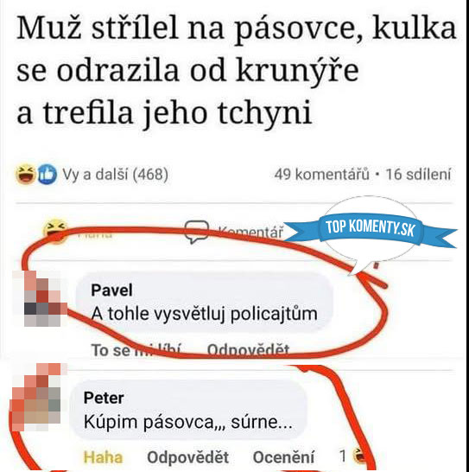Open Pavel's profile name link
The width and height of the screenshot is (469, 472).
pos(111,290)
